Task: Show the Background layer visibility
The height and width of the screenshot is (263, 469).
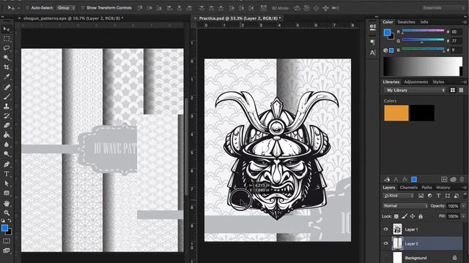Action: point(386,258)
